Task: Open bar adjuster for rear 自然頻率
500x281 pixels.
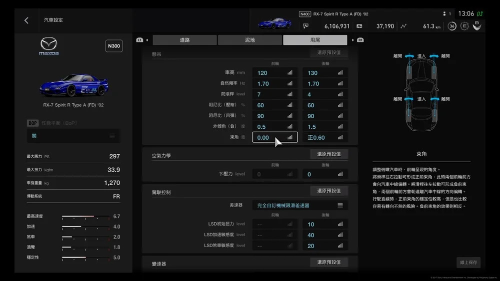Action: tap(340, 84)
